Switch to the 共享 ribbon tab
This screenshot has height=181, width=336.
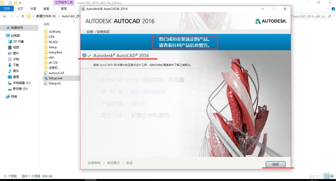33,9
